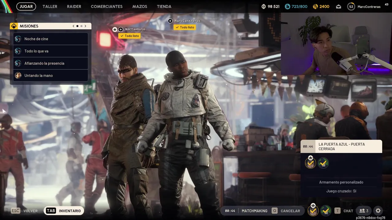This screenshot has width=392, height=220.
Task: Open the RAIDER tab
Action: pyautogui.click(x=74, y=6)
